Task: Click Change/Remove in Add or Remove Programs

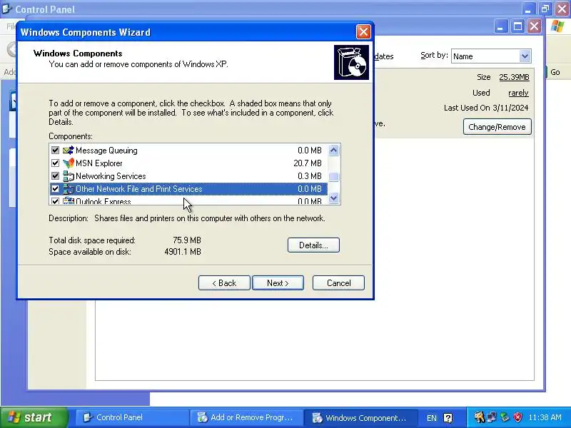Action: 497,127
